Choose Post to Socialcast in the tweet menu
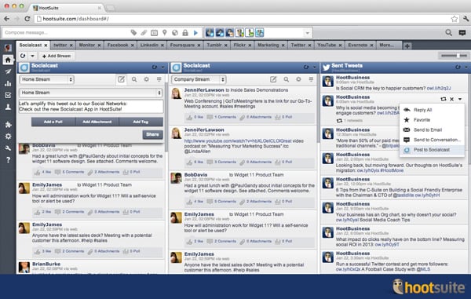 (x=431, y=149)
